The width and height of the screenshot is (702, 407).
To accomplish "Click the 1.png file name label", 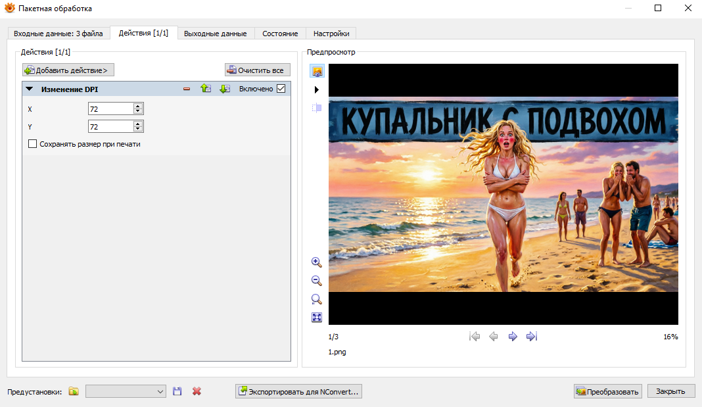I will tap(337, 352).
